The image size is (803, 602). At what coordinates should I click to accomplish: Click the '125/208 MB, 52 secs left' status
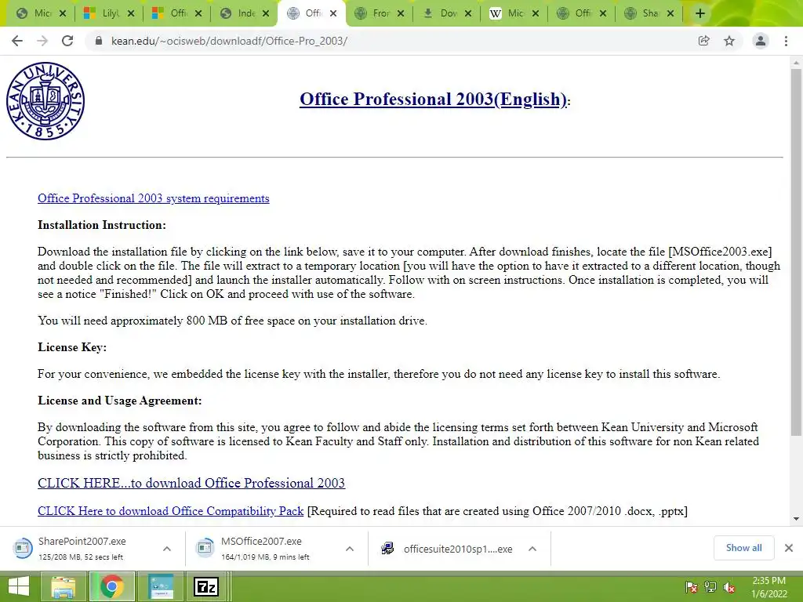click(81, 557)
